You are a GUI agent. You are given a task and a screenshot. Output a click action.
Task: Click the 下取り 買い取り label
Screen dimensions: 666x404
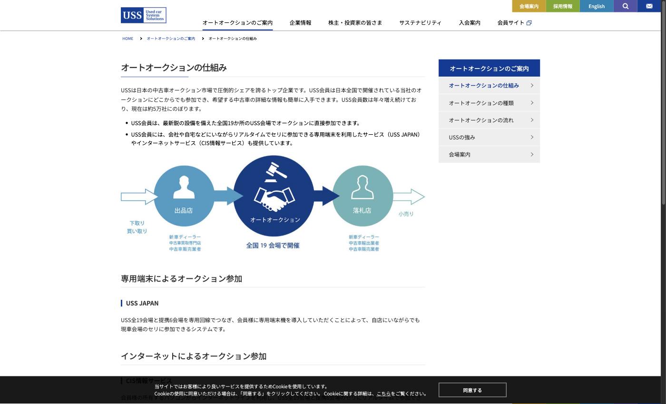coord(137,227)
